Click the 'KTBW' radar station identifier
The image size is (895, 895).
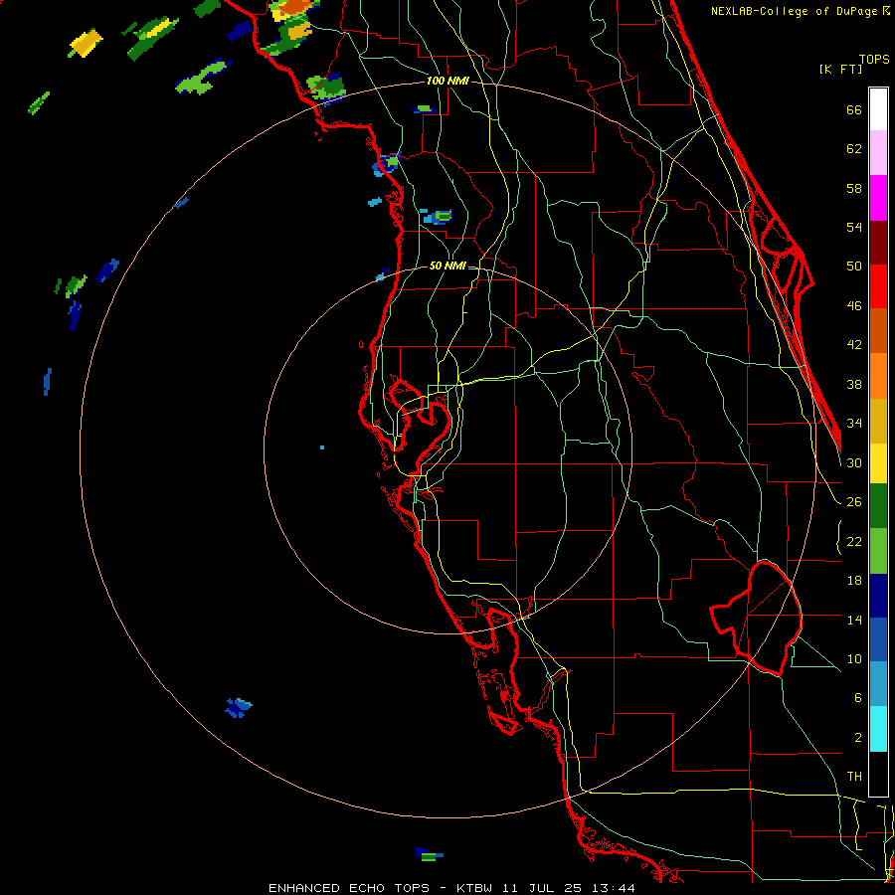[473, 888]
